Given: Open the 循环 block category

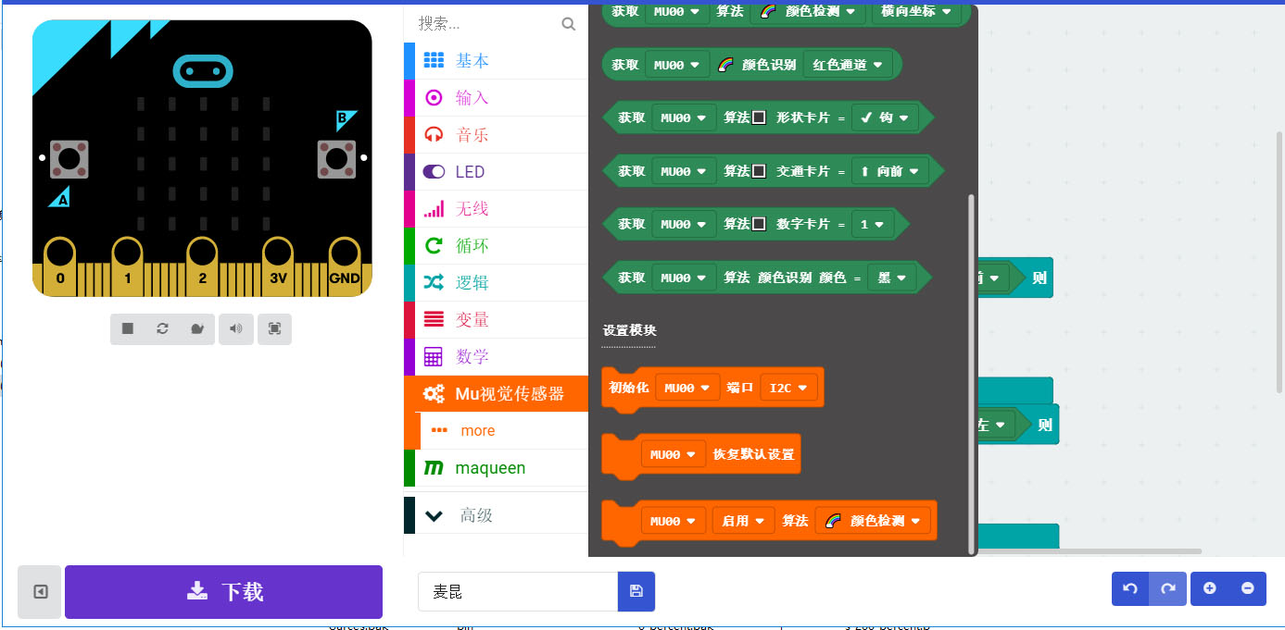Looking at the screenshot, I should click(496, 246).
